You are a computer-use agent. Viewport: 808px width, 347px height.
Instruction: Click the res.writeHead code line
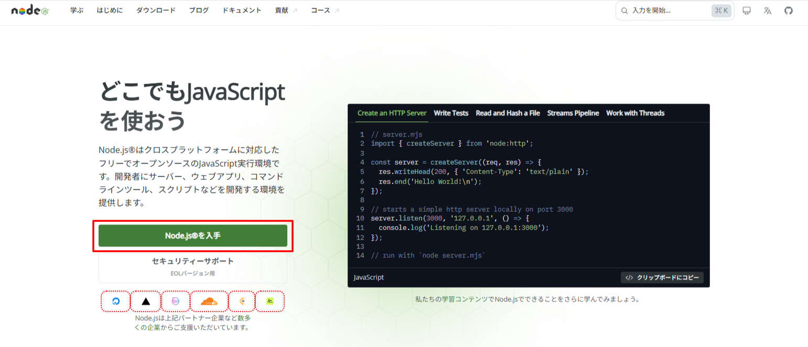click(483, 172)
